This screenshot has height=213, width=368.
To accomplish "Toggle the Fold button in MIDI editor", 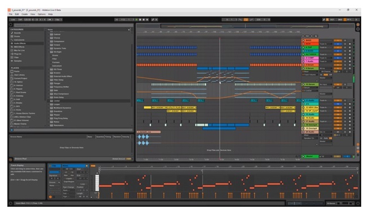I will (93, 166).
